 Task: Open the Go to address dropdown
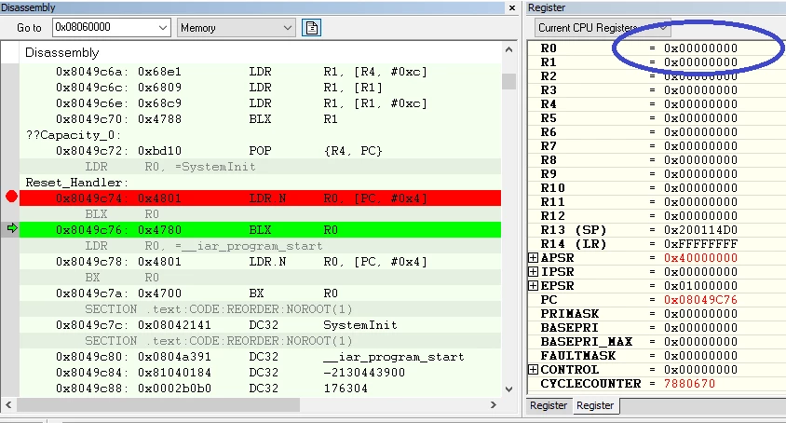click(x=162, y=28)
